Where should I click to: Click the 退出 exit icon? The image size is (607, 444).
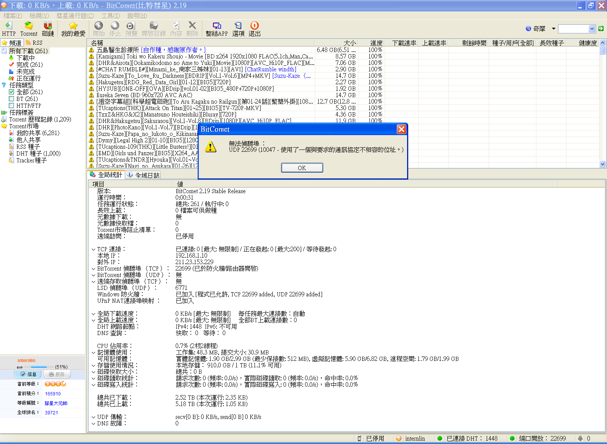pos(255,26)
